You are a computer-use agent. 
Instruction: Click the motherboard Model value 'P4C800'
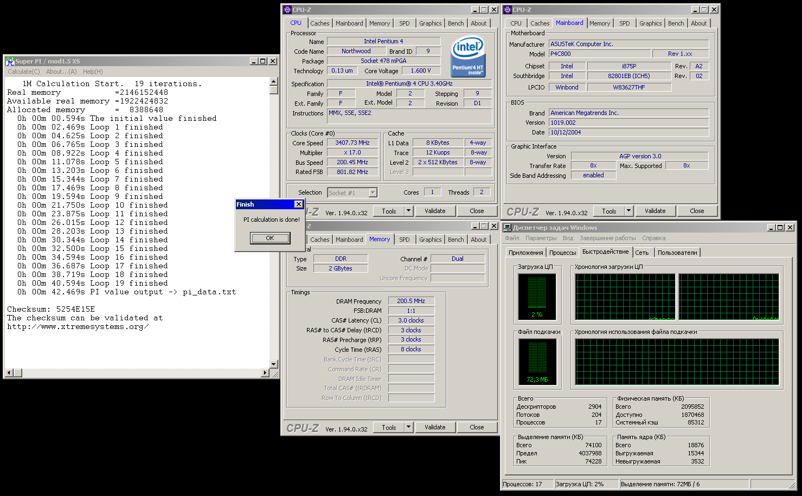click(x=600, y=54)
